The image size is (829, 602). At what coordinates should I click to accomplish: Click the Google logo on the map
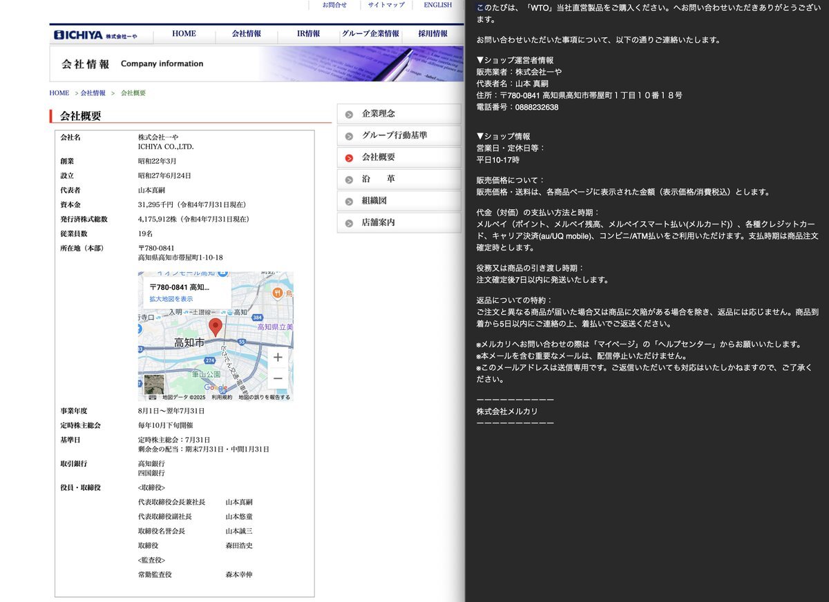pyautogui.click(x=216, y=388)
